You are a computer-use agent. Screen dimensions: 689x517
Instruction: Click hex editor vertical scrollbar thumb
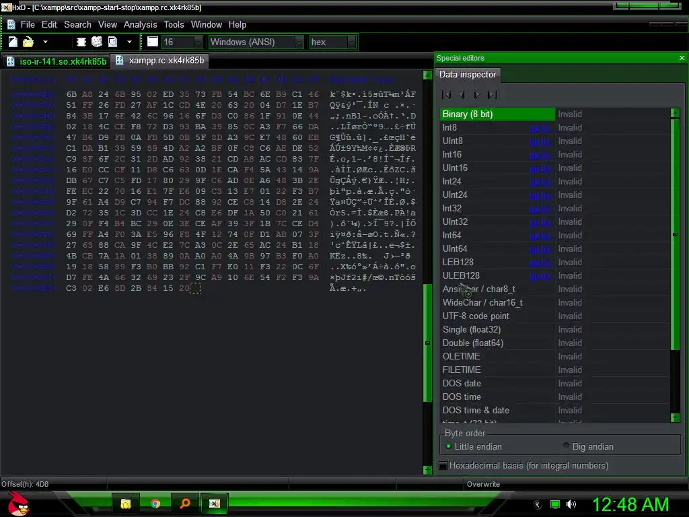(427, 343)
